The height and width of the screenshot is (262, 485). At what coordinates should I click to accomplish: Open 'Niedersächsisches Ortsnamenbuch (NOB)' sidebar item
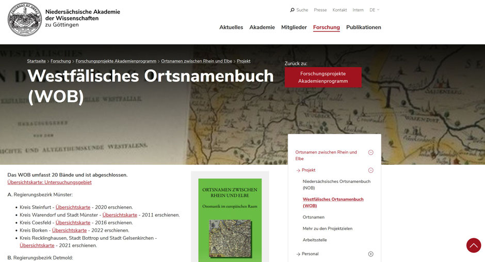point(336,184)
